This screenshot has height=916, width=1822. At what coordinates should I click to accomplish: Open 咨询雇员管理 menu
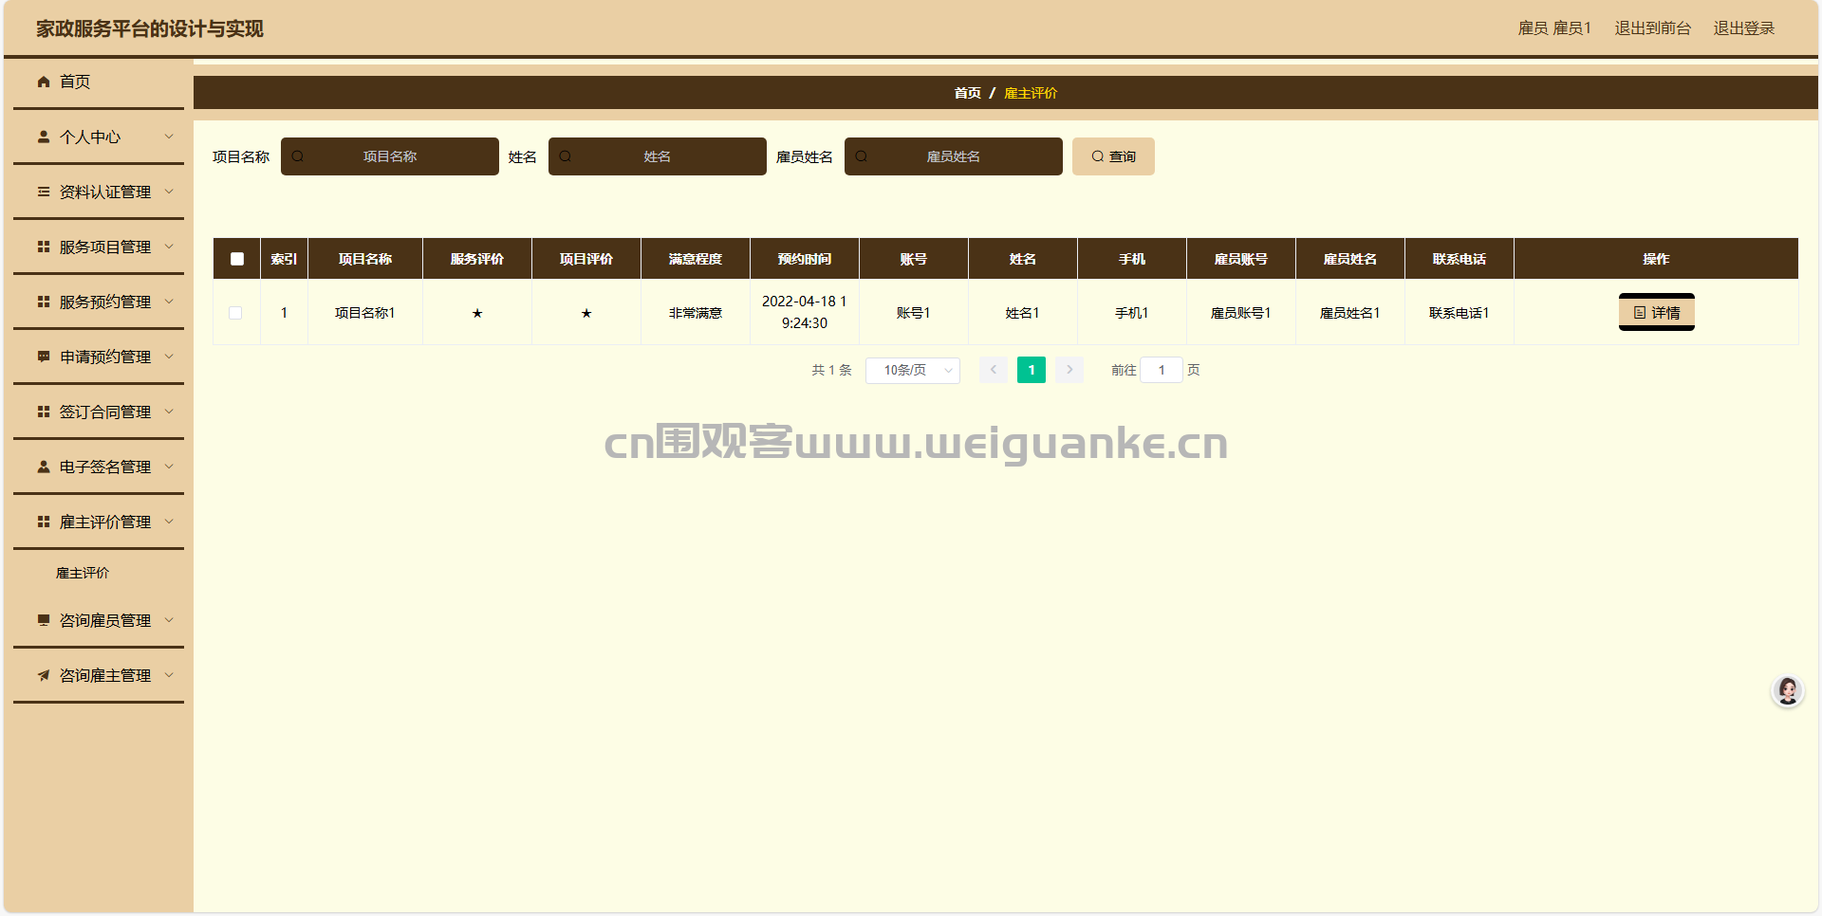[99, 620]
